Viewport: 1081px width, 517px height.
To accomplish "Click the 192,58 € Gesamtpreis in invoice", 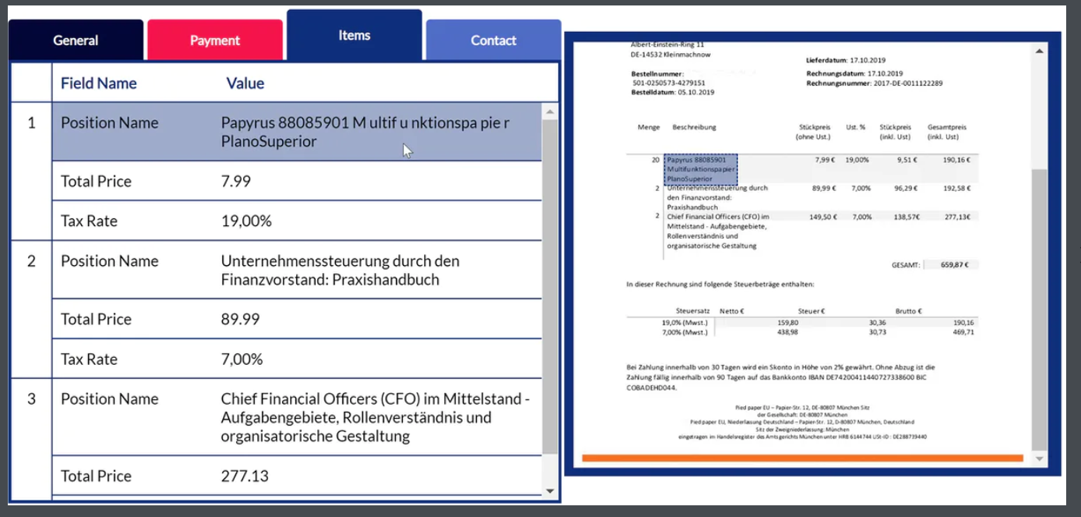I will (956, 188).
